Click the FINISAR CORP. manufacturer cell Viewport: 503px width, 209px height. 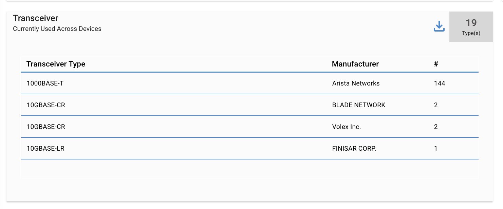click(x=354, y=148)
